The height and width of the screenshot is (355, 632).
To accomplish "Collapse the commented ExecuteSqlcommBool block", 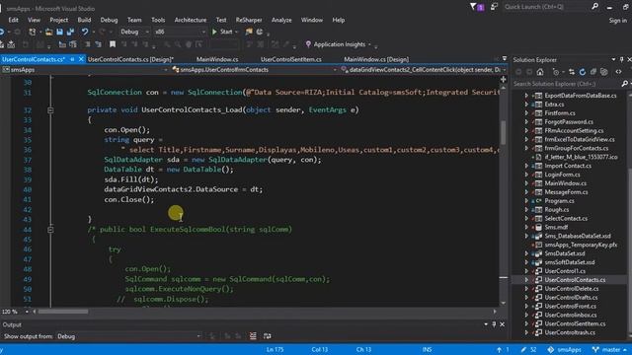I will pos(50,230).
